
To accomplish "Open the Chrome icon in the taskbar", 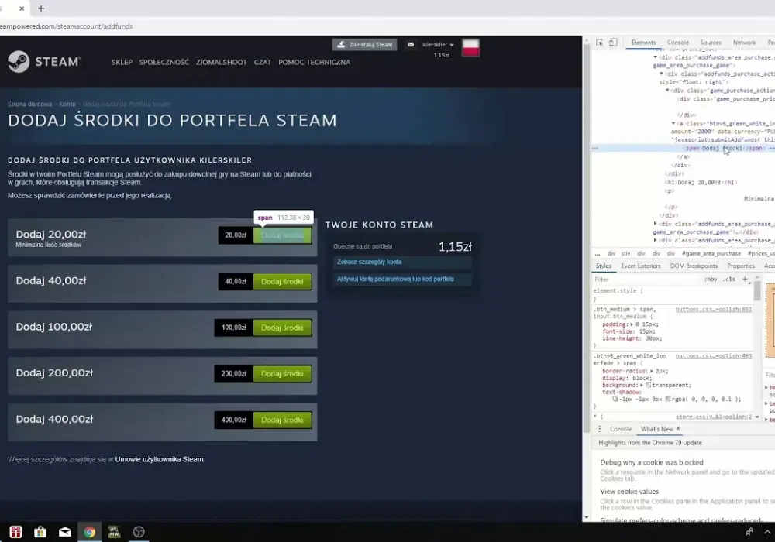I will [89, 532].
